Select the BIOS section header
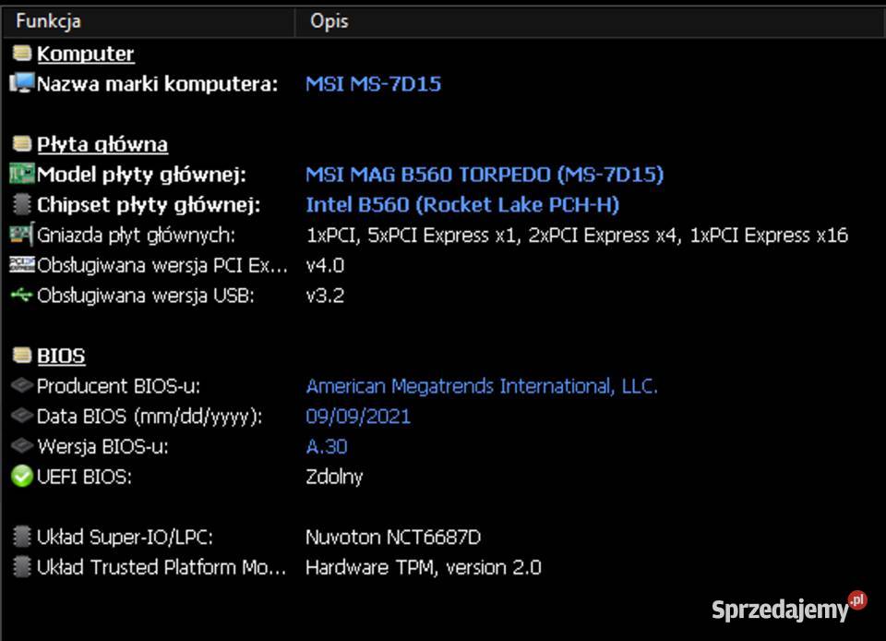Viewport: 886px width, 641px height. [x=61, y=356]
